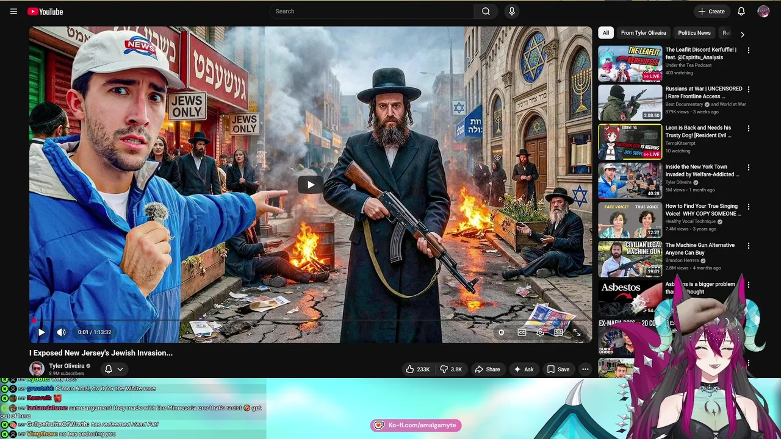781x439 pixels.
Task: Open the Inside the New York Town thumbnail
Action: tap(630, 180)
